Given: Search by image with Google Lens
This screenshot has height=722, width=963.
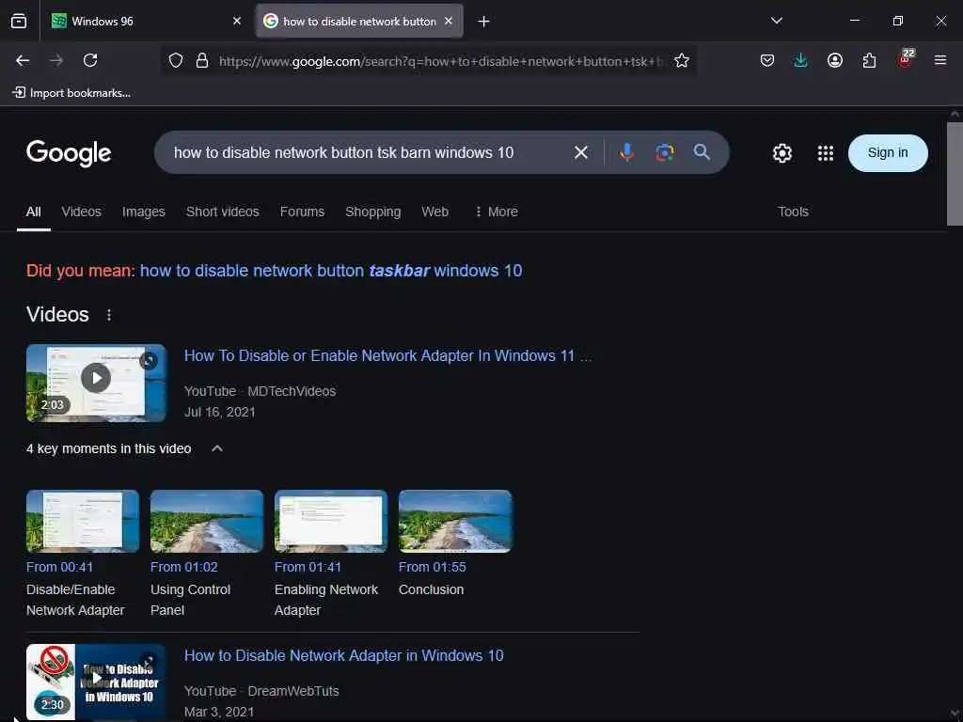Looking at the screenshot, I should click(x=665, y=152).
